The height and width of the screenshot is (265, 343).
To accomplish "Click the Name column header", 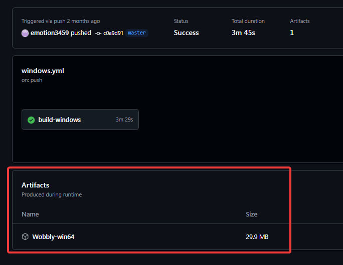I will click(30, 214).
